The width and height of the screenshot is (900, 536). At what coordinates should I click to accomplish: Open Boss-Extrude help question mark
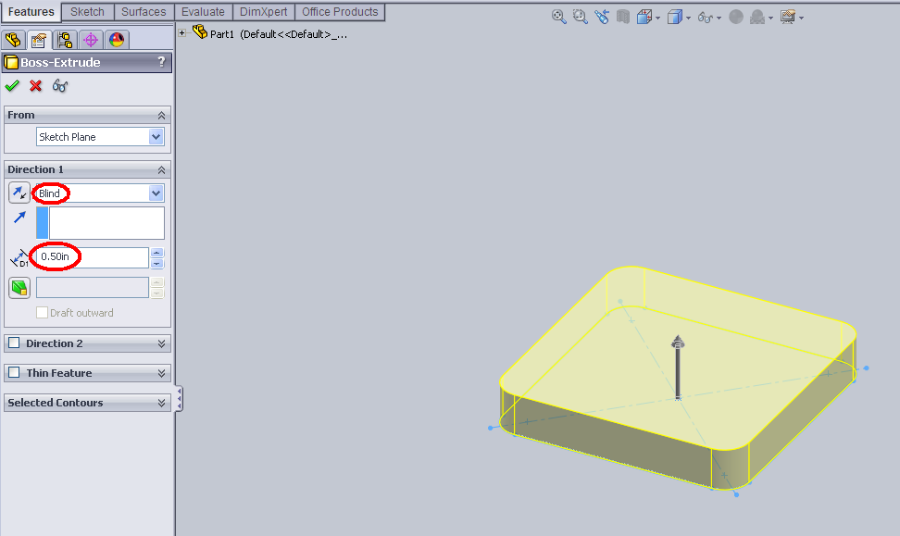point(161,61)
